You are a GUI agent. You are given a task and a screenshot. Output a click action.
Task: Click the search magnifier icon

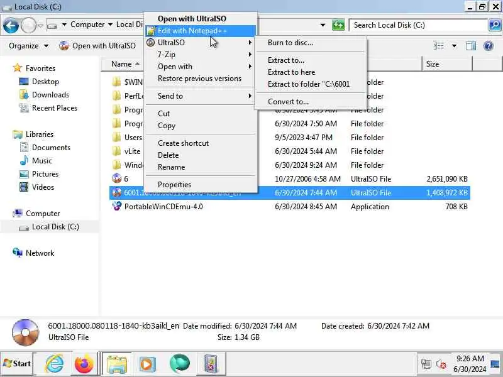[x=495, y=25]
